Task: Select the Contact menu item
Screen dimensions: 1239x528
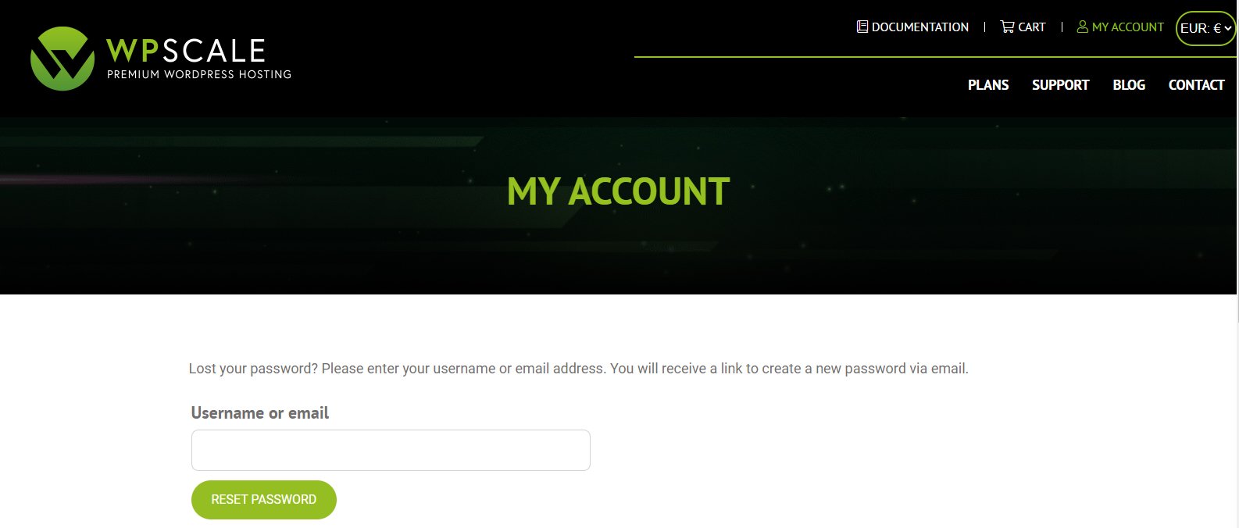Action: pyautogui.click(x=1196, y=85)
